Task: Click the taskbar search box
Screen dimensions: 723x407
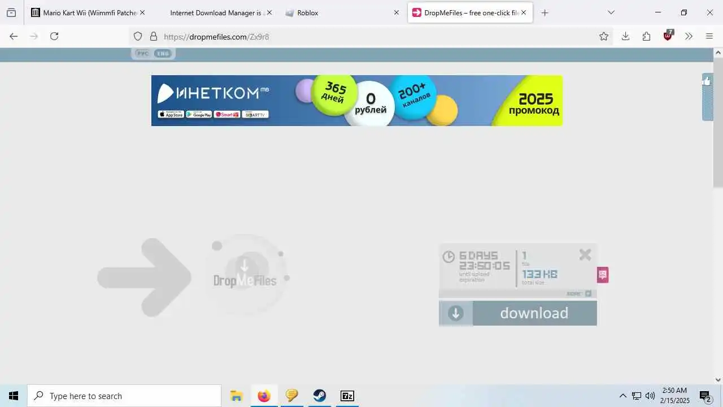Action: 124,396
